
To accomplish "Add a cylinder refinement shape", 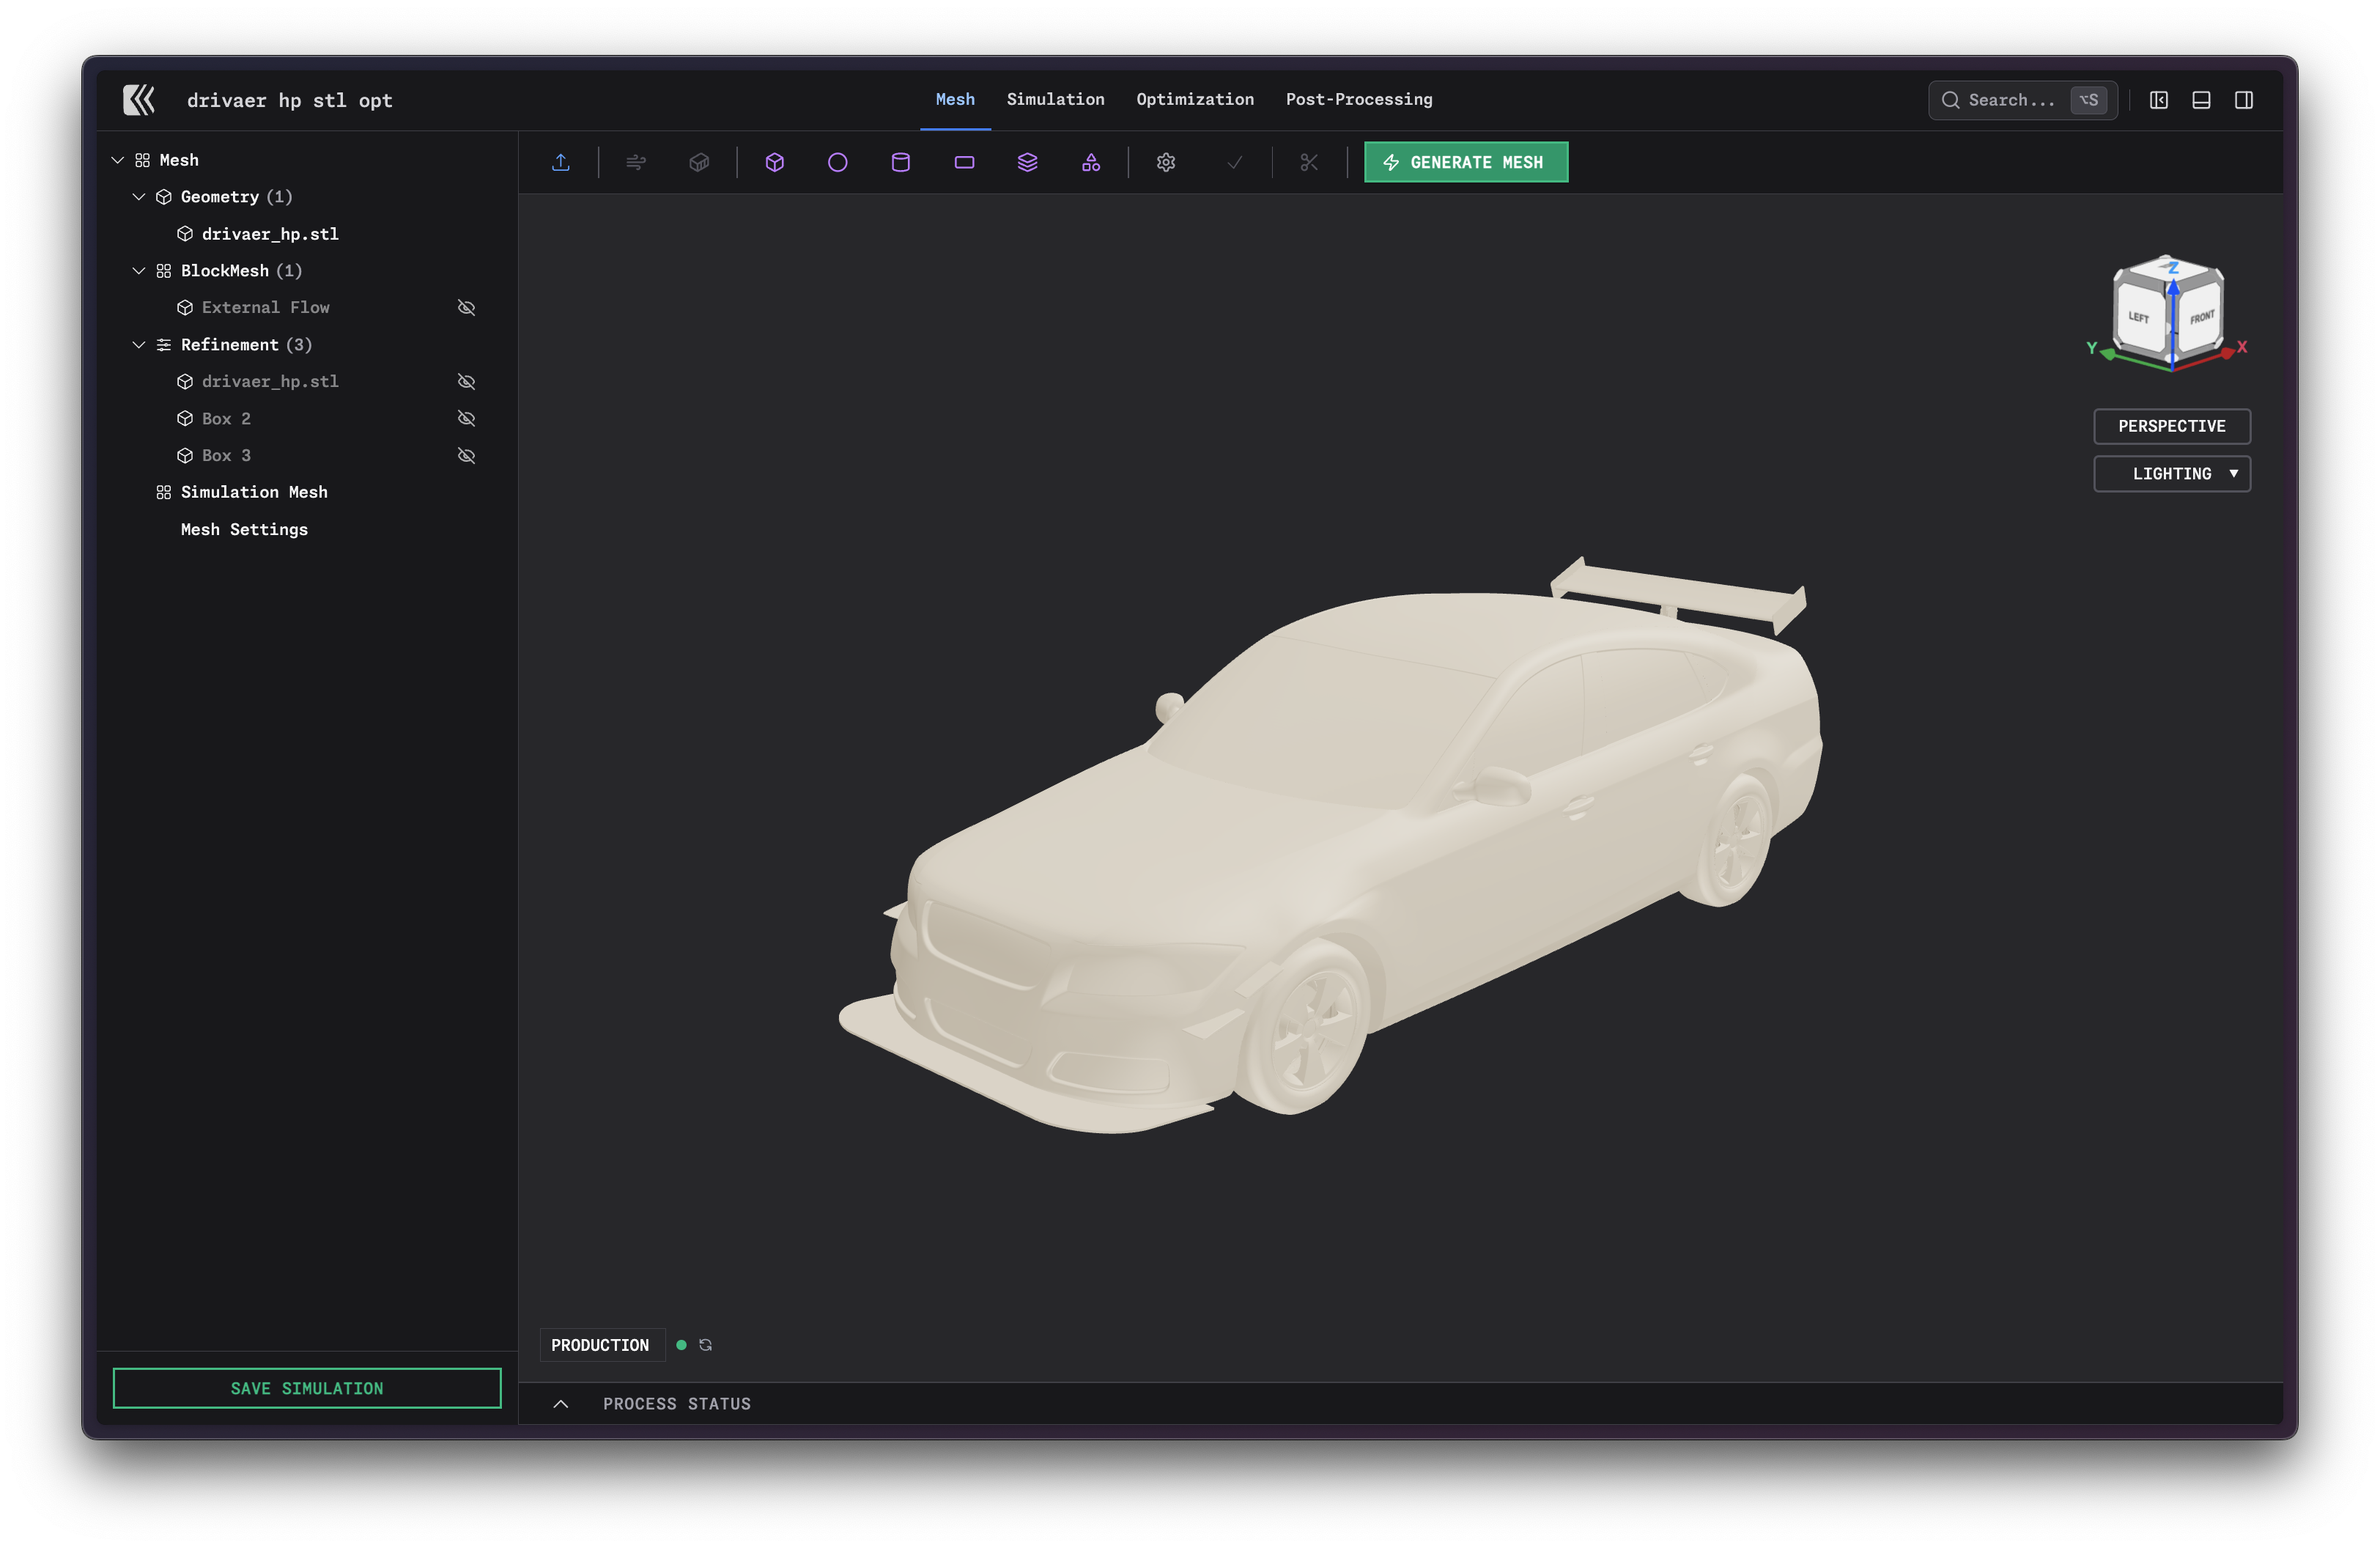I will (900, 162).
